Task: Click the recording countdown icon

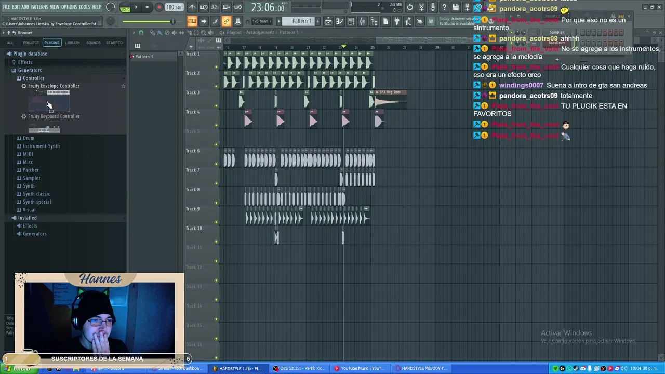Action: [x=215, y=7]
